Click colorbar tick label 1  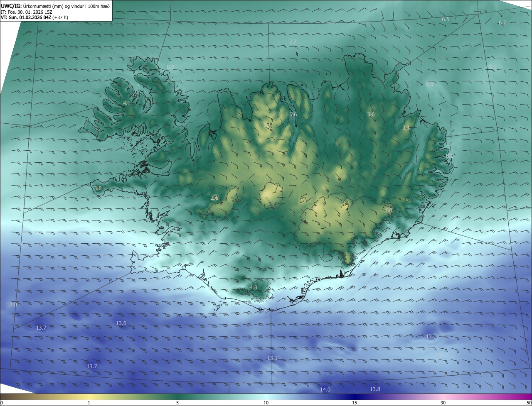pos(89,403)
